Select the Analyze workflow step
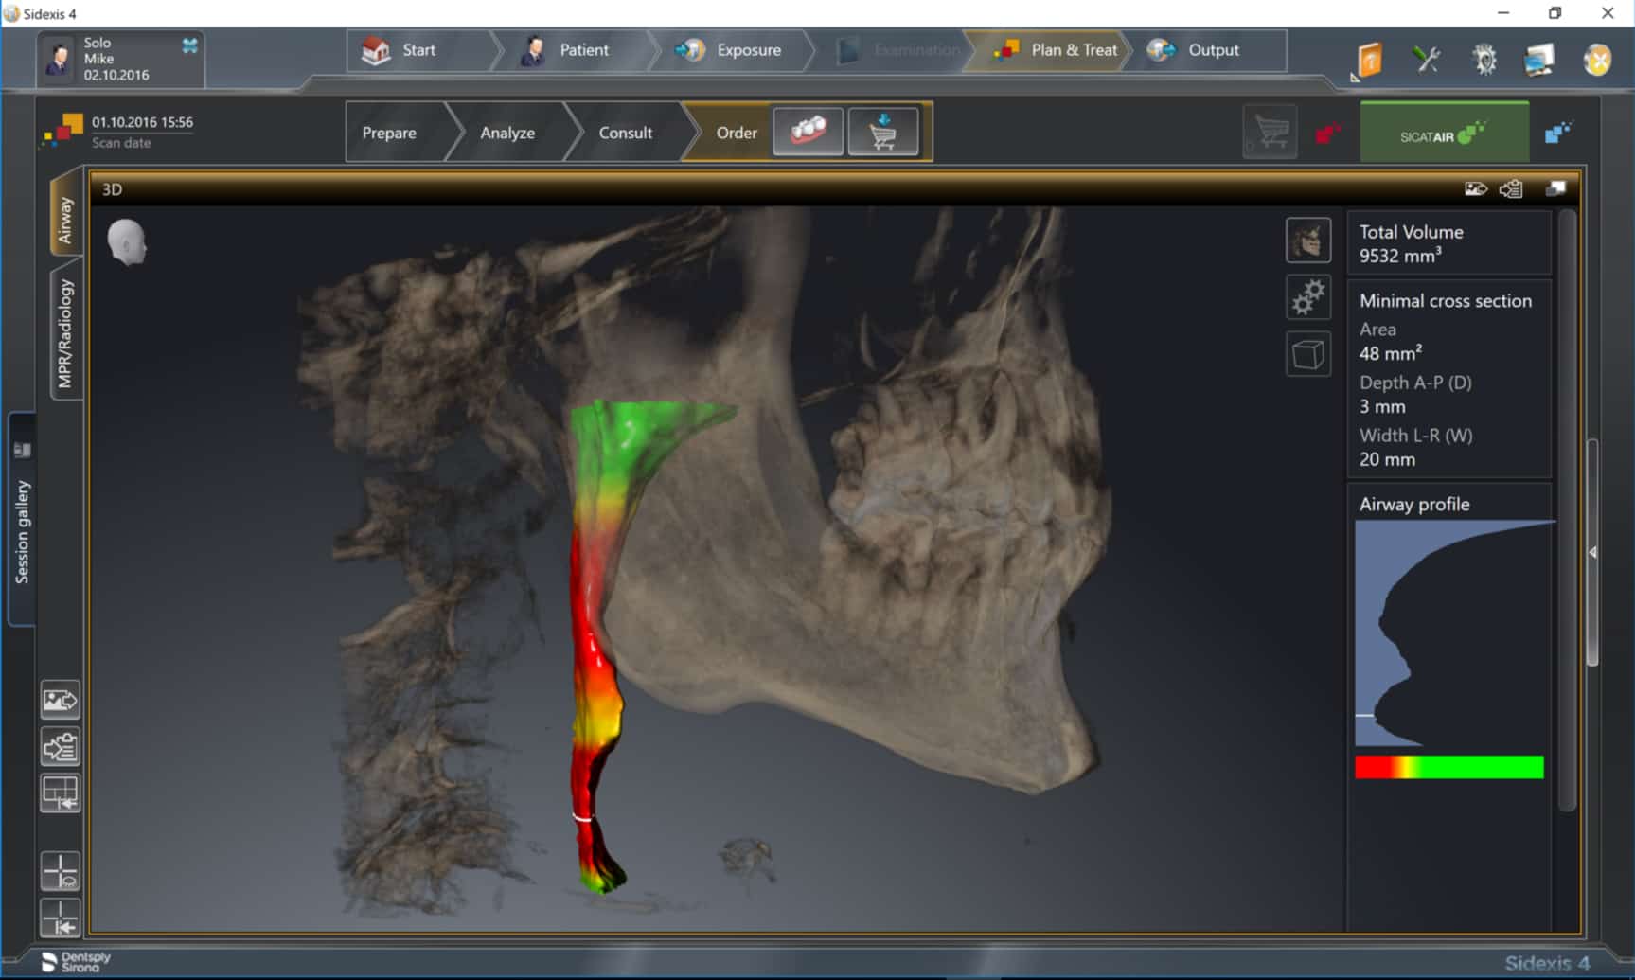The width and height of the screenshot is (1635, 980). (x=506, y=133)
